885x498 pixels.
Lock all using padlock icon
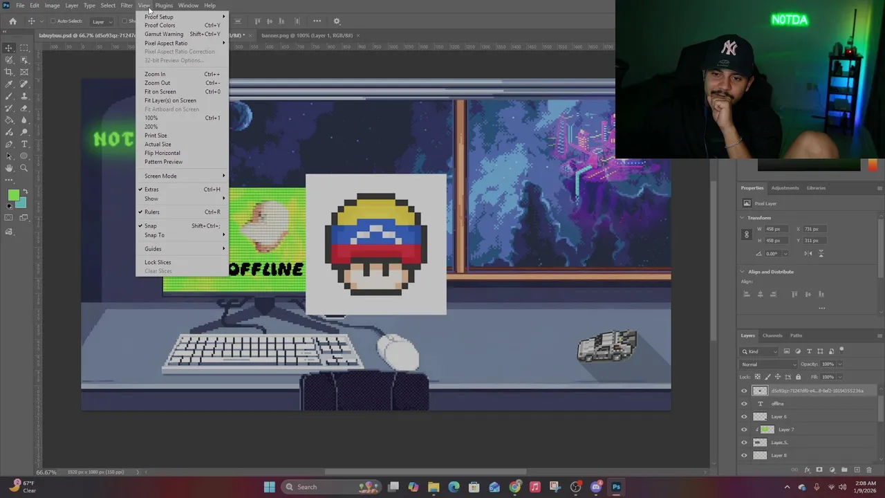pos(799,377)
